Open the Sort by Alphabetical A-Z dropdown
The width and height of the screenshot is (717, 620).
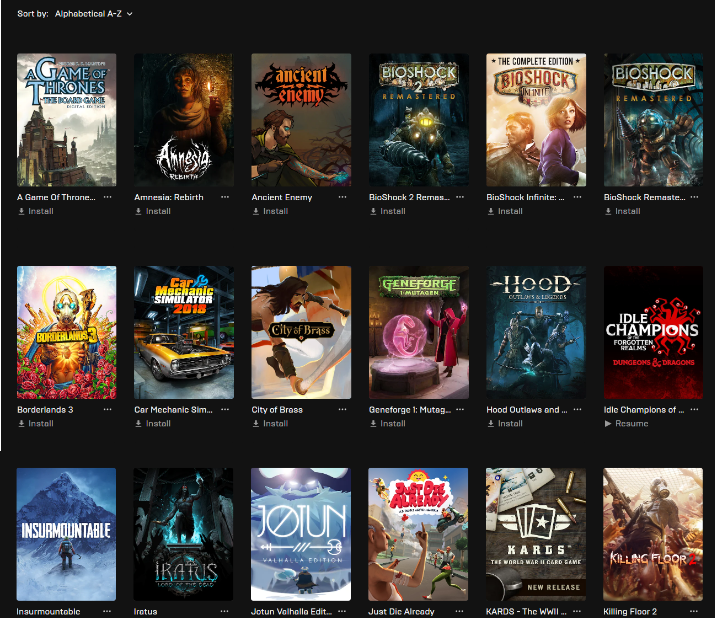point(94,14)
